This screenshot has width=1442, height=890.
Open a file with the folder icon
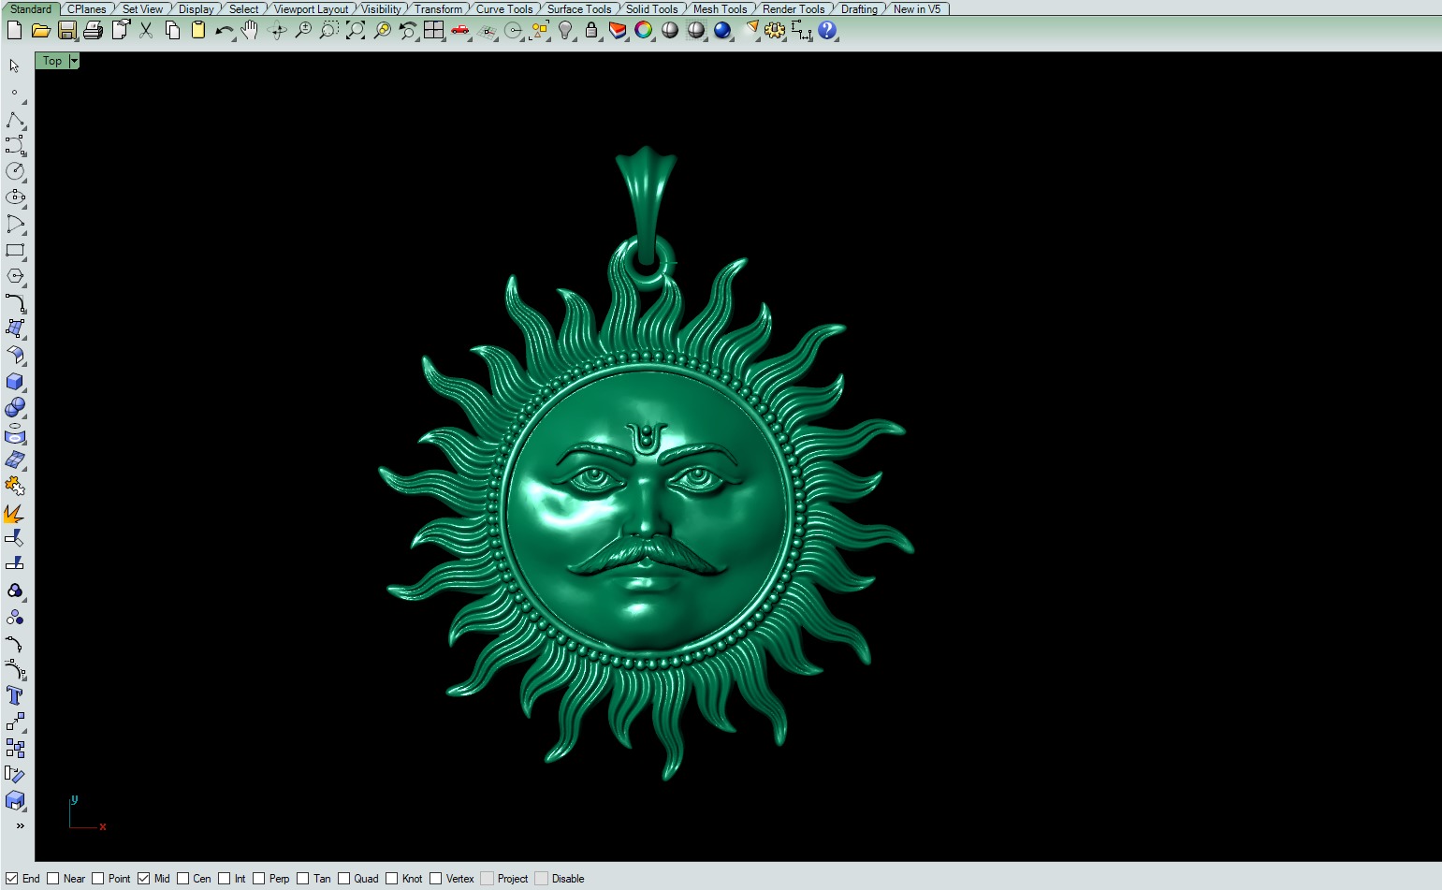click(x=40, y=30)
